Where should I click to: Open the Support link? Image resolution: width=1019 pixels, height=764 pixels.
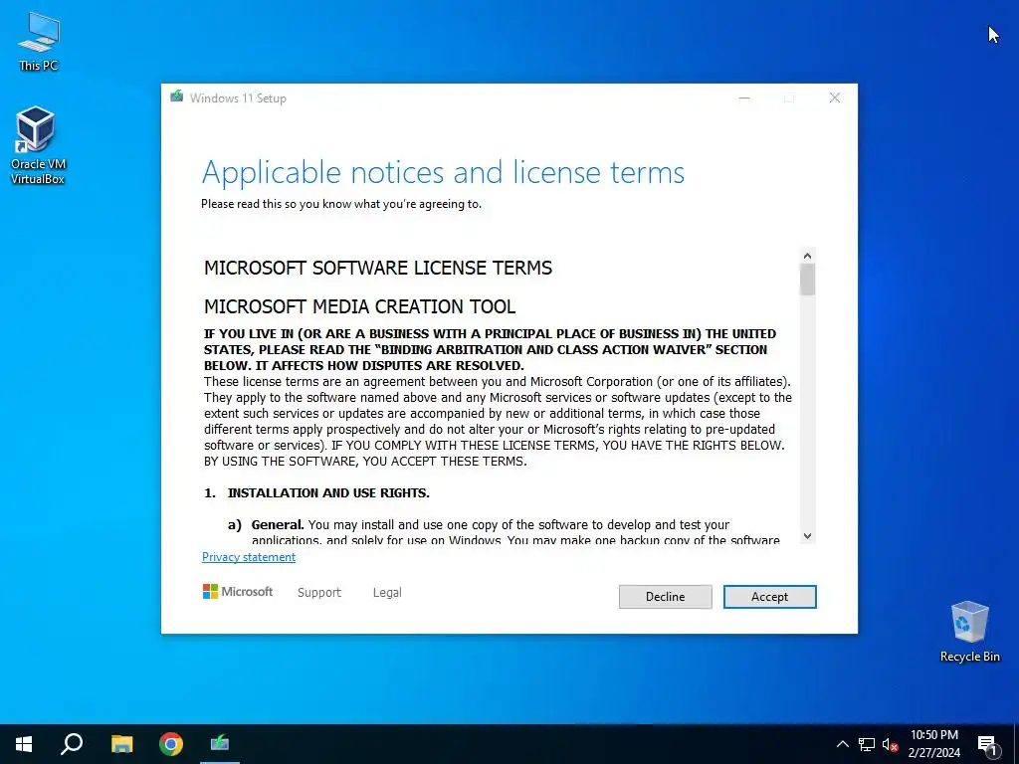[319, 593]
